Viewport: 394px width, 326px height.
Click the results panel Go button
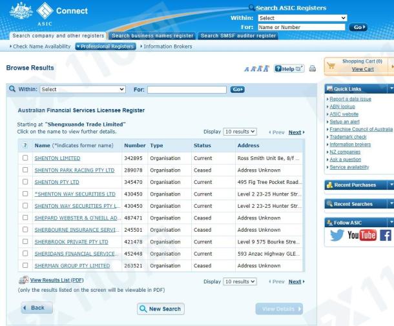point(238,90)
